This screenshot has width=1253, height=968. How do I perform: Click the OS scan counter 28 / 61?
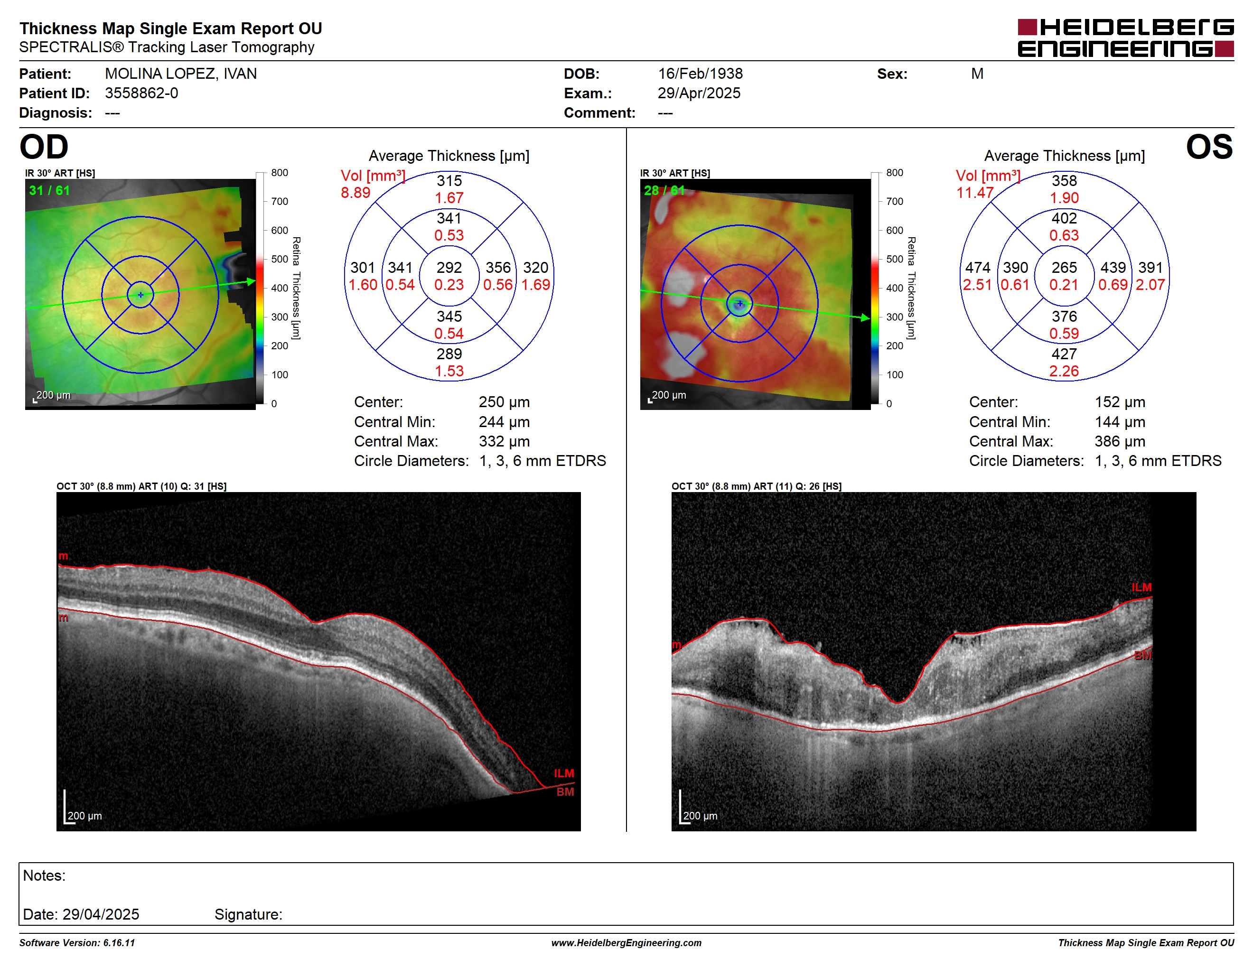click(x=664, y=190)
